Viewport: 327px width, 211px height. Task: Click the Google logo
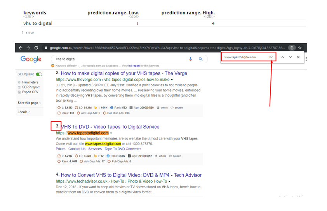[x=31, y=59]
